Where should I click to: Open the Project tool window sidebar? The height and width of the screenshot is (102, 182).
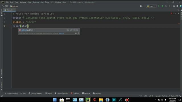[x=2, y=13]
